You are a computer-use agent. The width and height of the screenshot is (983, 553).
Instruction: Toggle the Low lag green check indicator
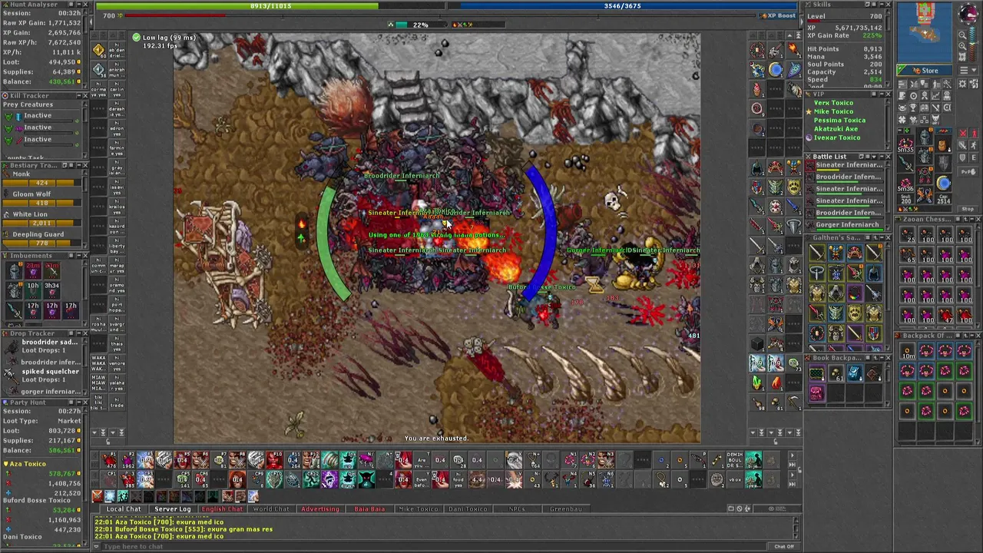pos(136,38)
